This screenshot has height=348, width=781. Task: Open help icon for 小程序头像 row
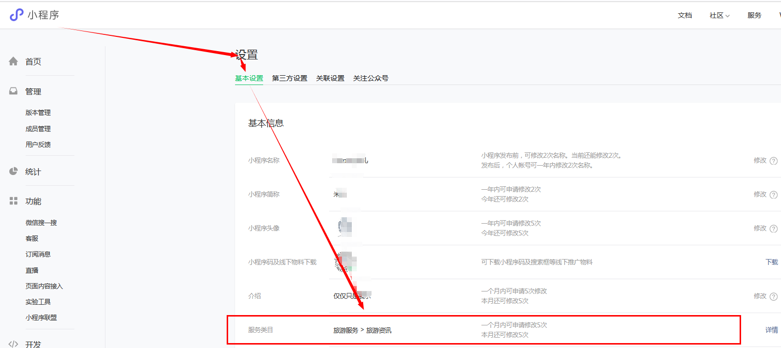pyautogui.click(x=774, y=229)
